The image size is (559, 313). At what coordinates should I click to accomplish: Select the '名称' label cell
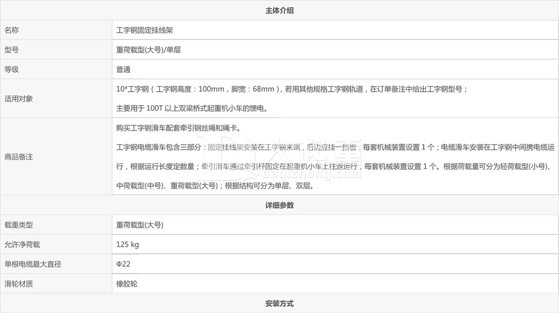coord(56,30)
